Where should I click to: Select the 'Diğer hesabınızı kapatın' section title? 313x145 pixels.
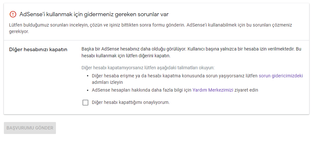pos(38,50)
